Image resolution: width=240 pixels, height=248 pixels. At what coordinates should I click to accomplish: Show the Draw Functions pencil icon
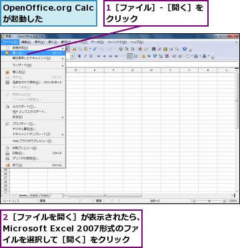click(x=146, y=49)
